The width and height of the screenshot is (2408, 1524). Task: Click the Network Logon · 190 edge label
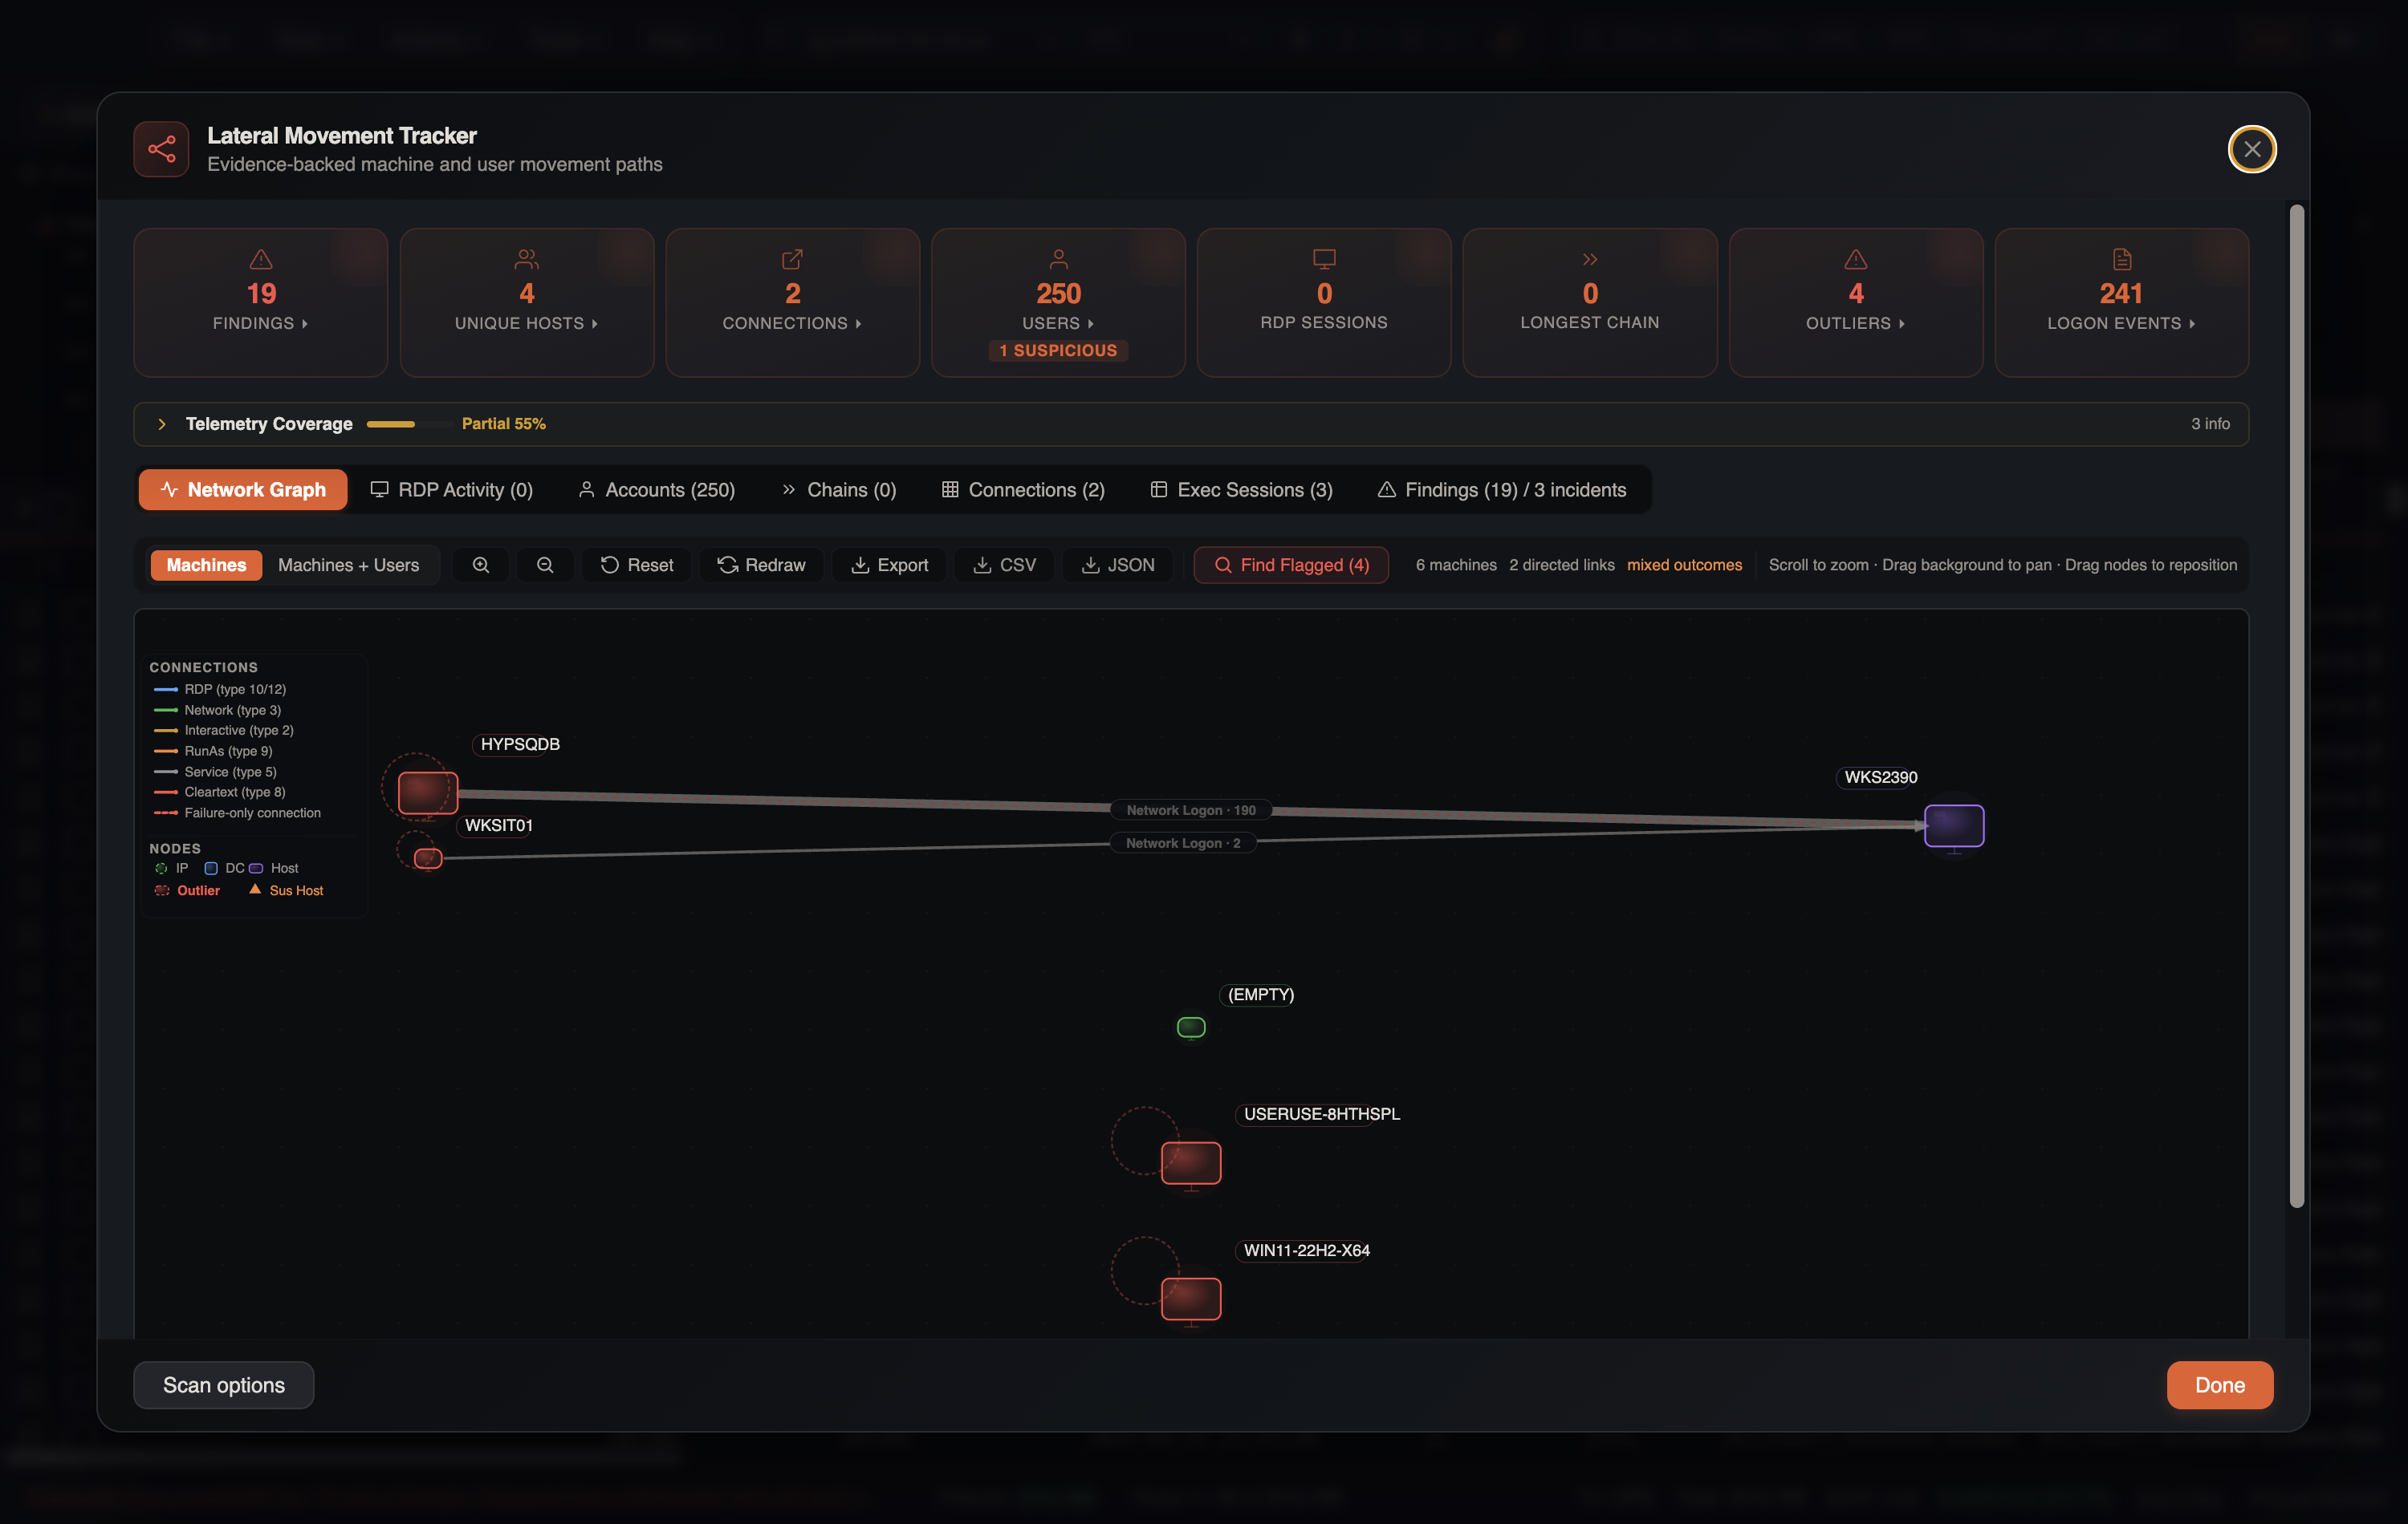pyautogui.click(x=1191, y=810)
